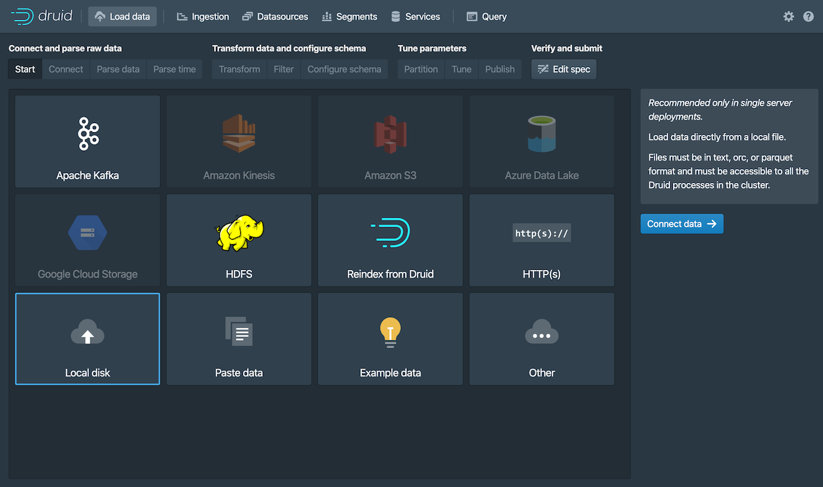Image resolution: width=823 pixels, height=487 pixels.
Task: Select the Amazon S3 source
Action: coord(390,141)
